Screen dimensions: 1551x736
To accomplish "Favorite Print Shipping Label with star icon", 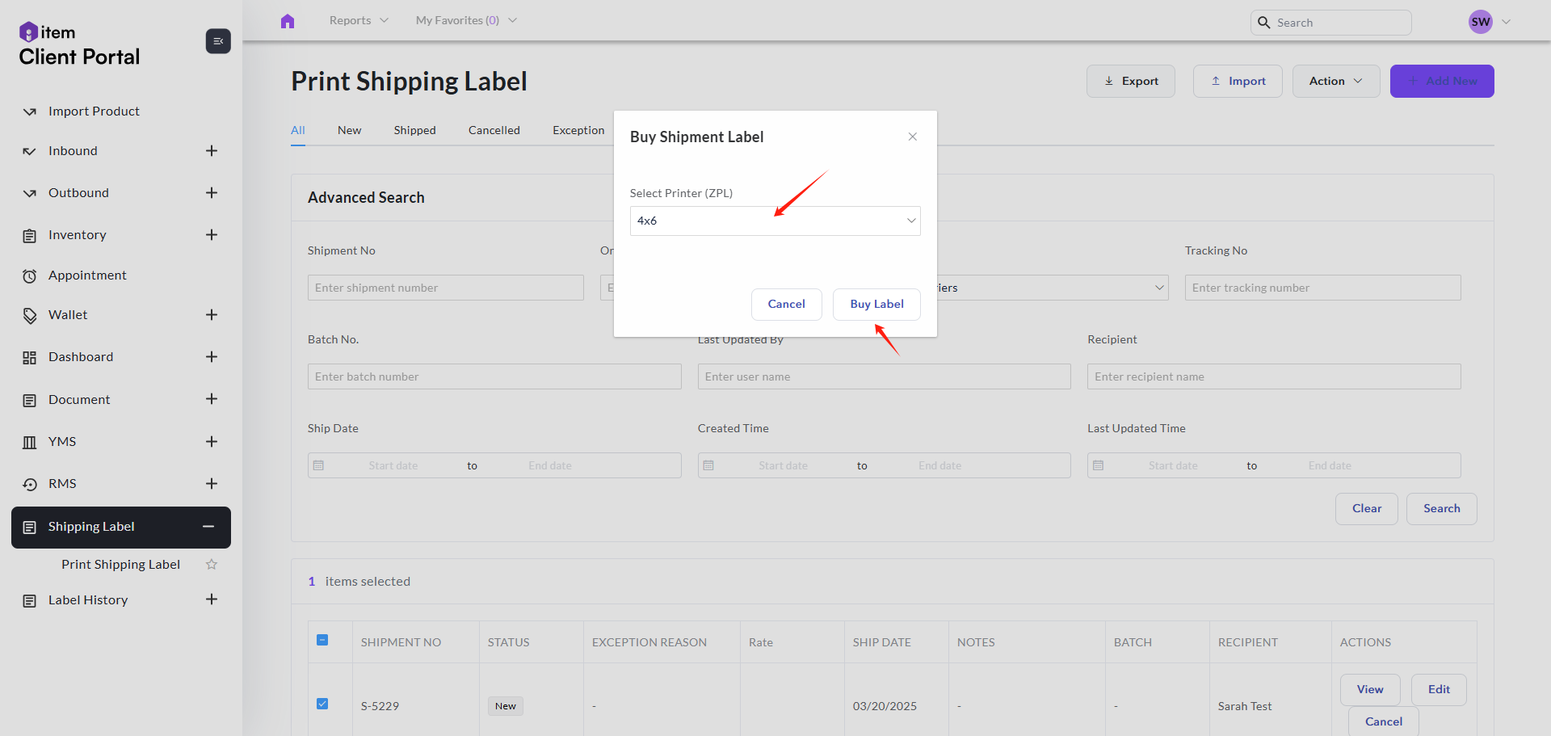I will (212, 565).
